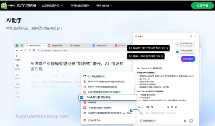Click the 360安全浏览器 logo
This screenshot has height=126, width=215.
(x=18, y=5)
